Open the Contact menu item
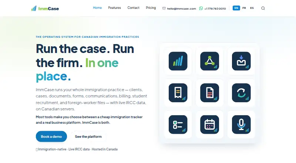The height and width of the screenshot is (163, 296). click(133, 8)
